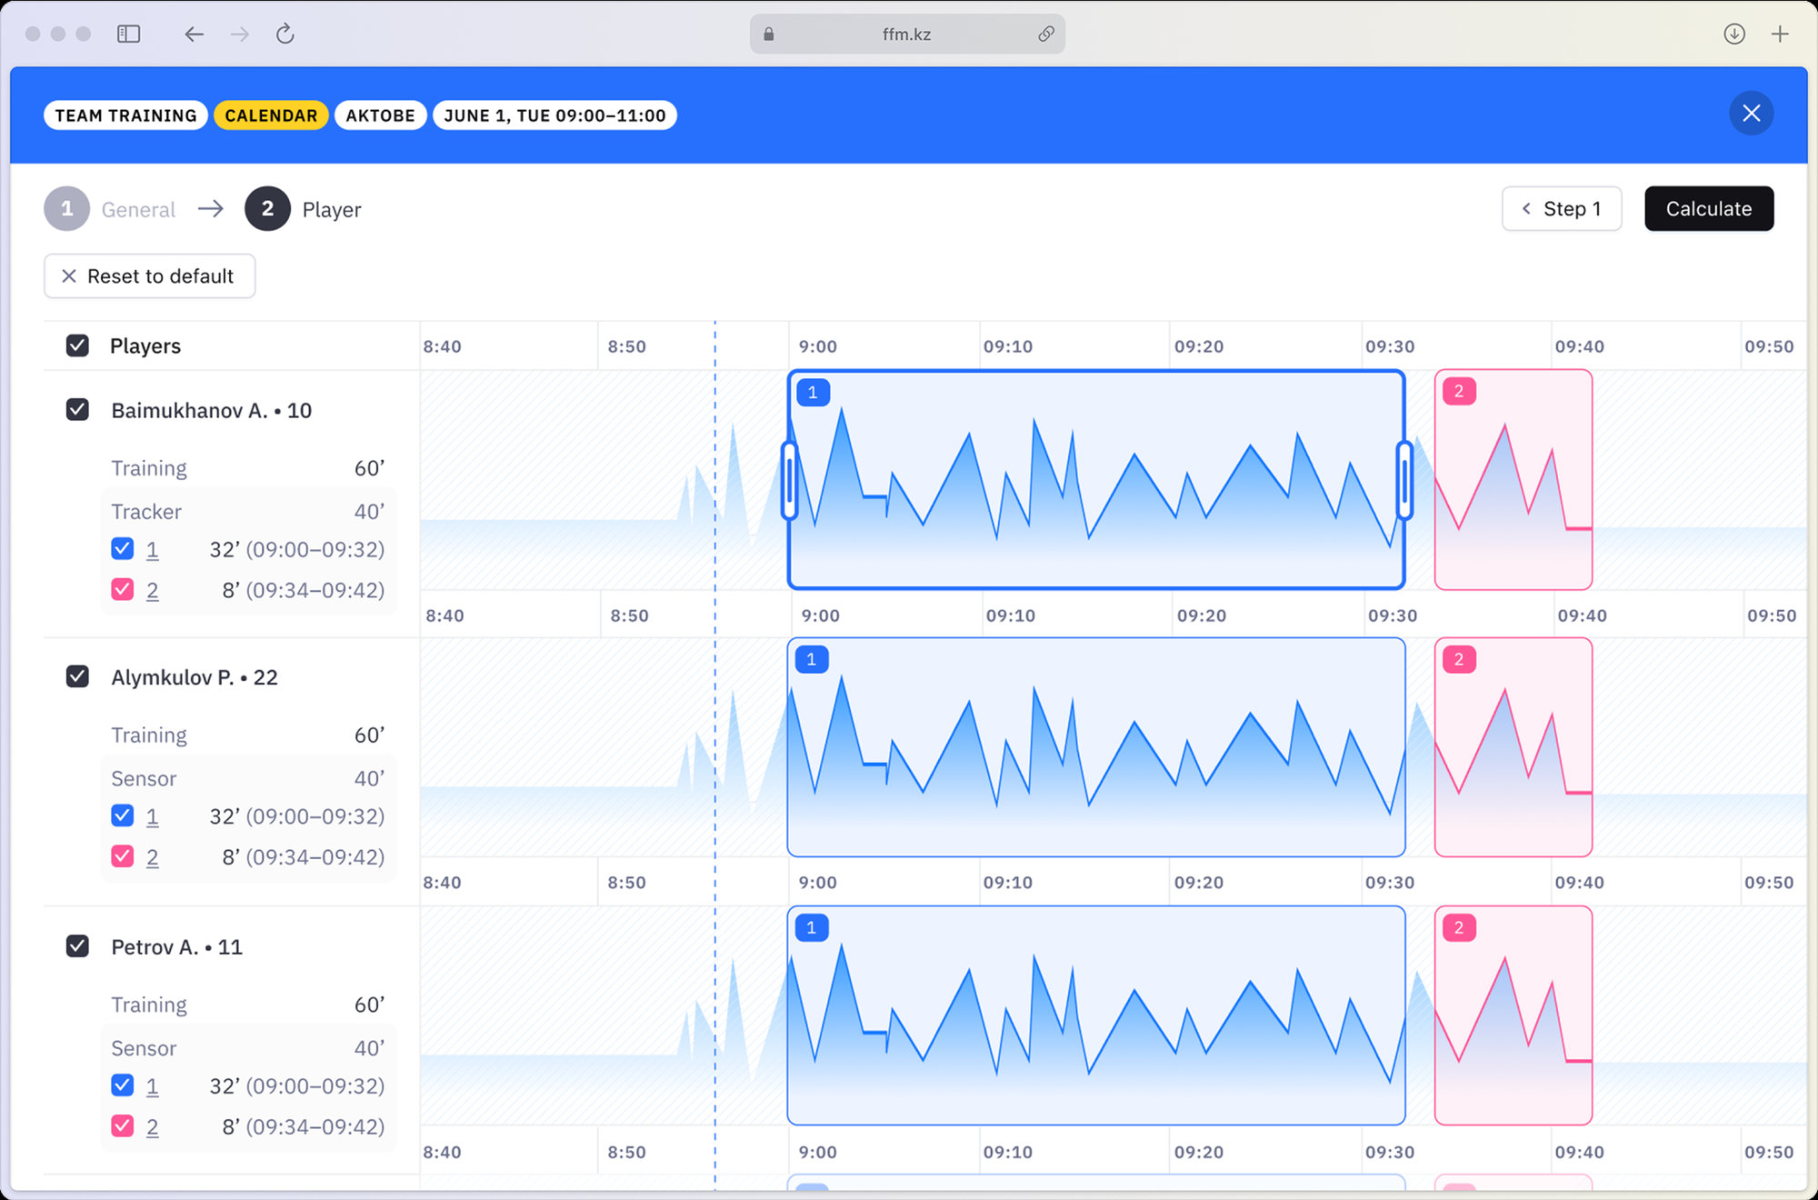
Task: Select step 2 Player
Action: pos(303,209)
